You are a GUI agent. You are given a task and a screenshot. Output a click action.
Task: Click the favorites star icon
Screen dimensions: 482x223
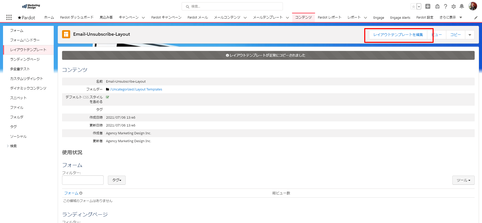413,7
